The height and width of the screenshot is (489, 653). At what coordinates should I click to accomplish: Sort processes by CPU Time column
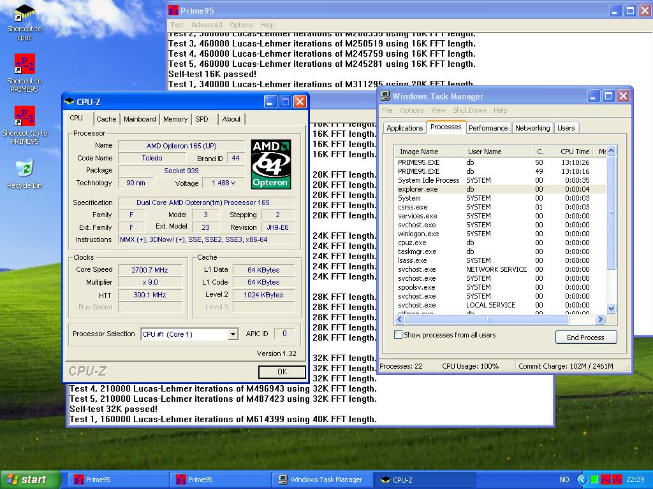coord(572,152)
